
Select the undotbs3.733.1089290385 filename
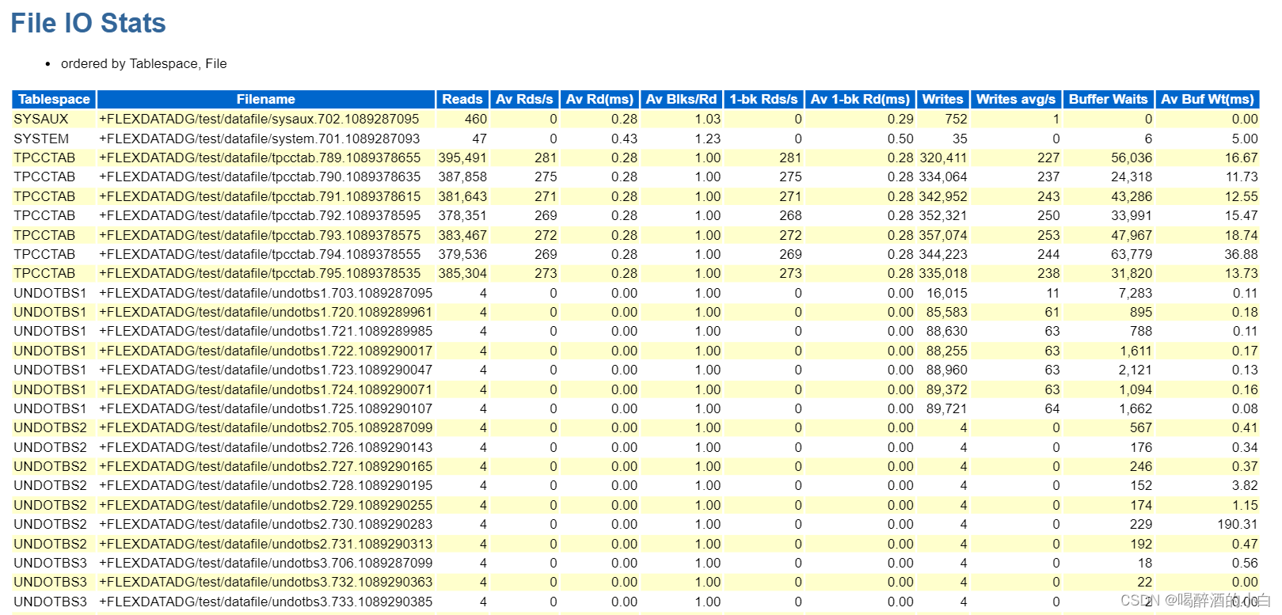click(x=266, y=602)
